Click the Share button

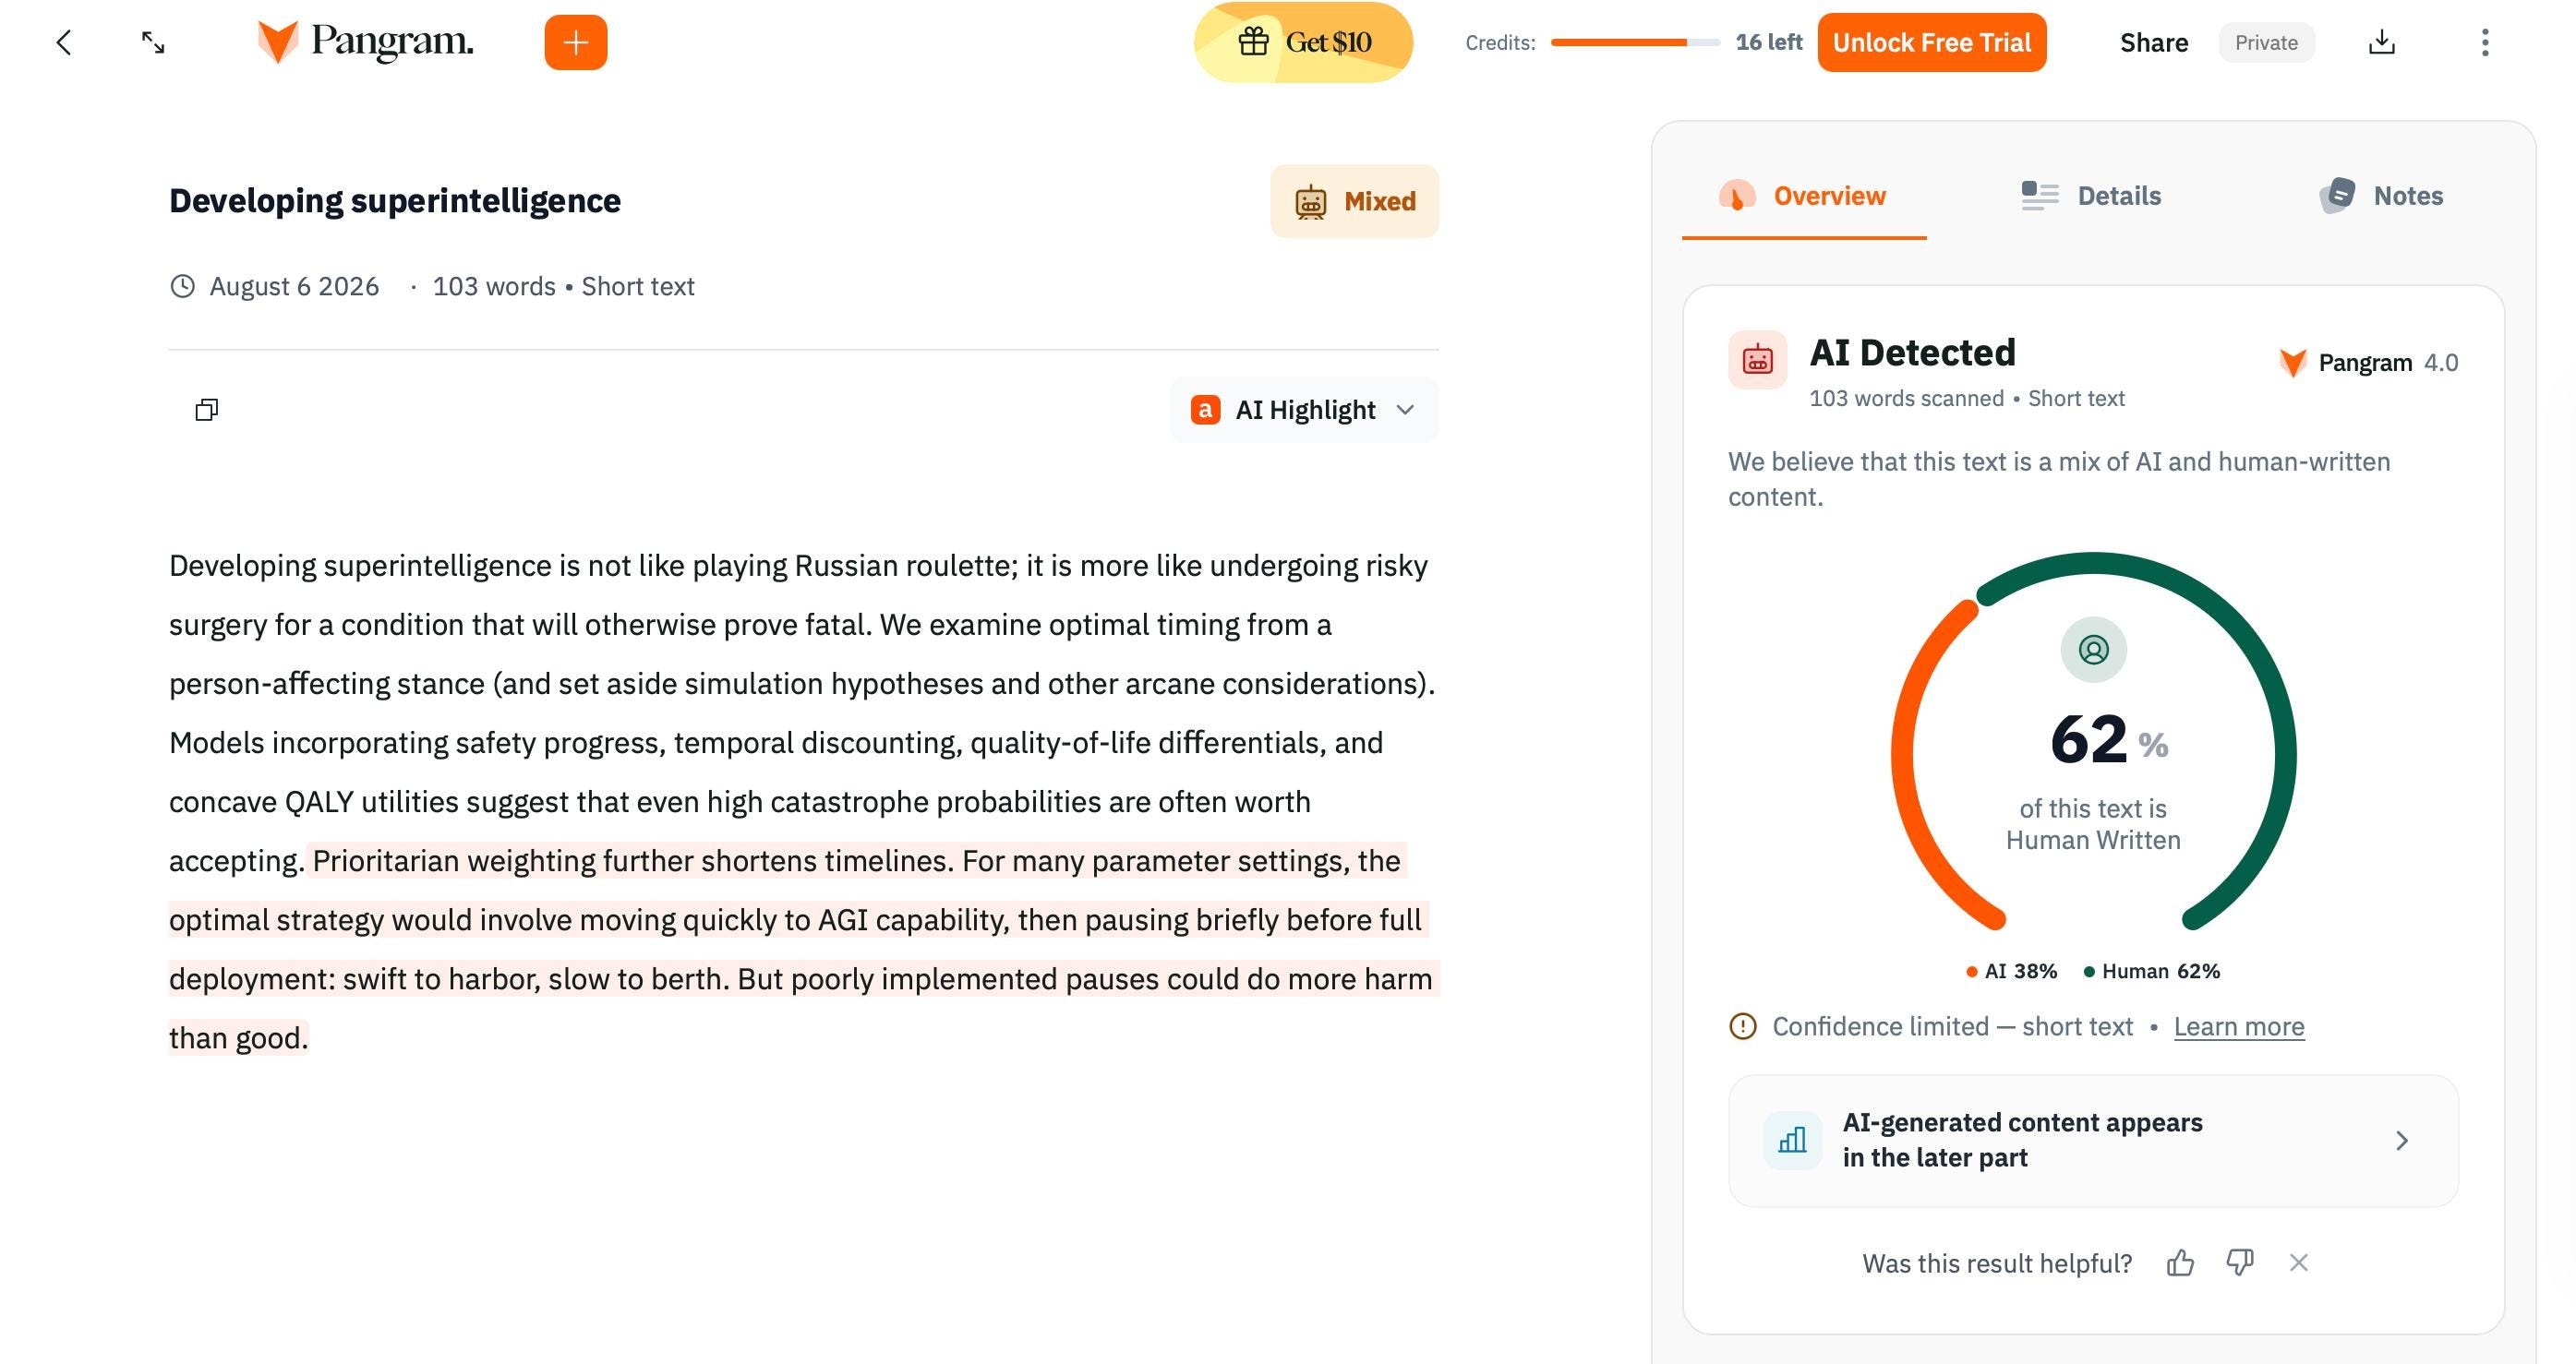(x=2154, y=42)
